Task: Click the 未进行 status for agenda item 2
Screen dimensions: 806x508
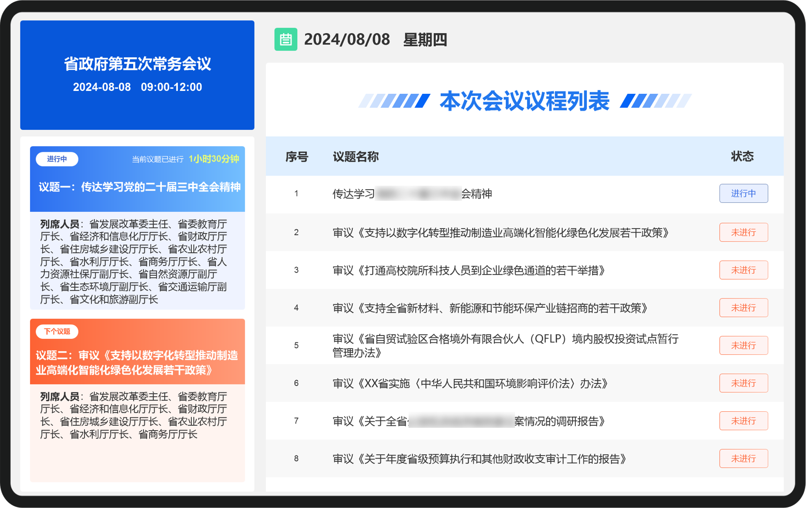Action: pyautogui.click(x=743, y=232)
